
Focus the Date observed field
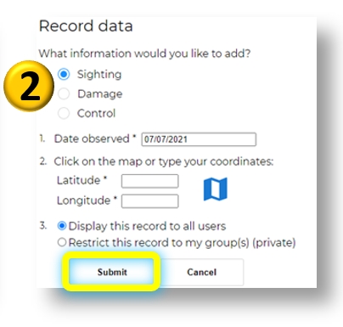point(199,139)
